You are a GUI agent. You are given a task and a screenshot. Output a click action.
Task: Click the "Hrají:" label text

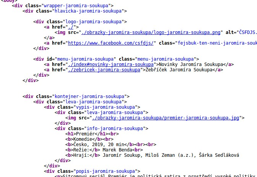point(81,155)
